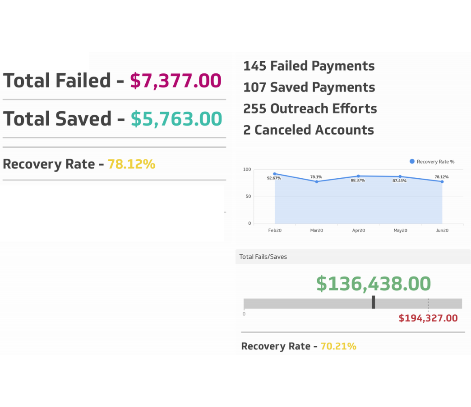Click the dark marker on the bullet bar
The image size is (471, 407).
tap(374, 303)
